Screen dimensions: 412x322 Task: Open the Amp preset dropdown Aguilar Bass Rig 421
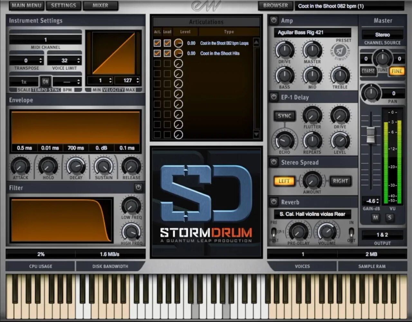[312, 33]
